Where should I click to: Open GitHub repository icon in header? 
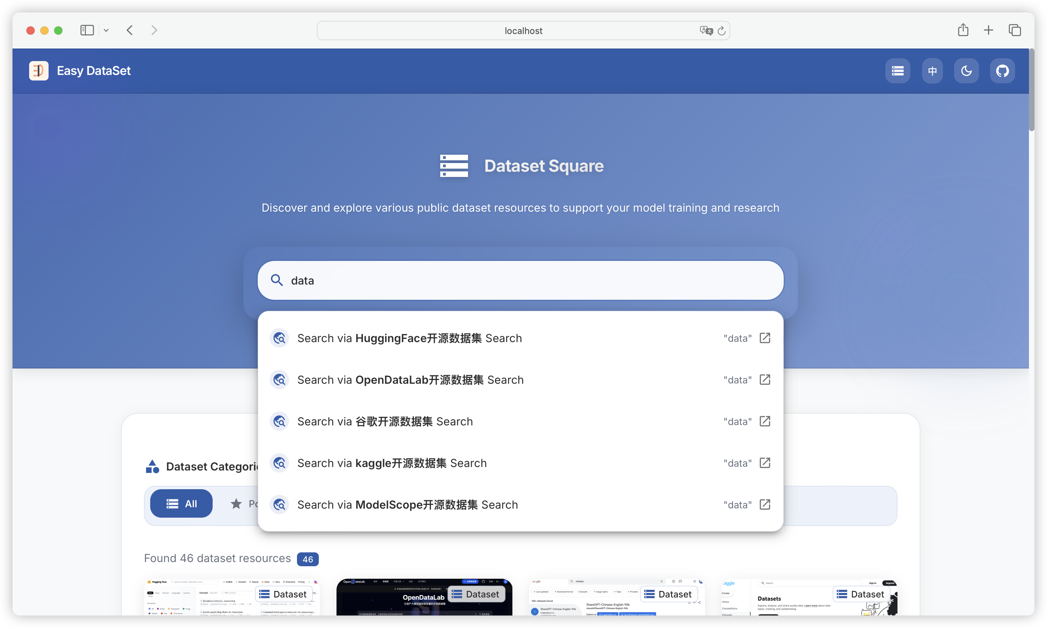click(1002, 71)
